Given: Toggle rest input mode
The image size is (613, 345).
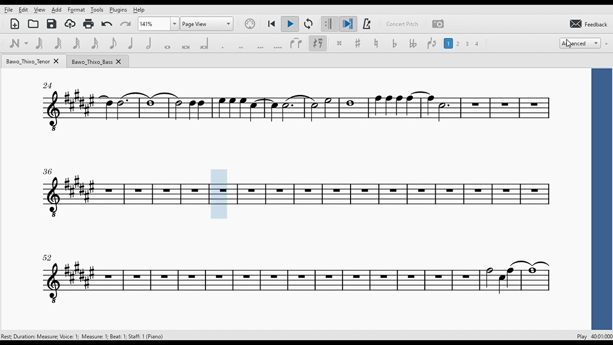Looking at the screenshot, I should point(318,44).
